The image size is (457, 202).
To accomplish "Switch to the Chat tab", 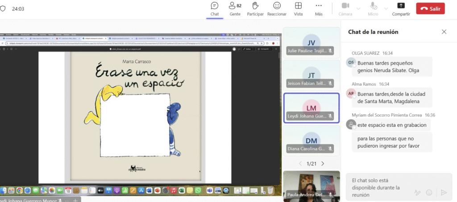I will pos(215,9).
